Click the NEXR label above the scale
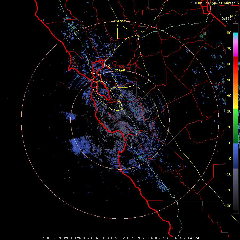The width and height of the screenshot is (240, 240). pyautogui.click(x=234, y=16)
